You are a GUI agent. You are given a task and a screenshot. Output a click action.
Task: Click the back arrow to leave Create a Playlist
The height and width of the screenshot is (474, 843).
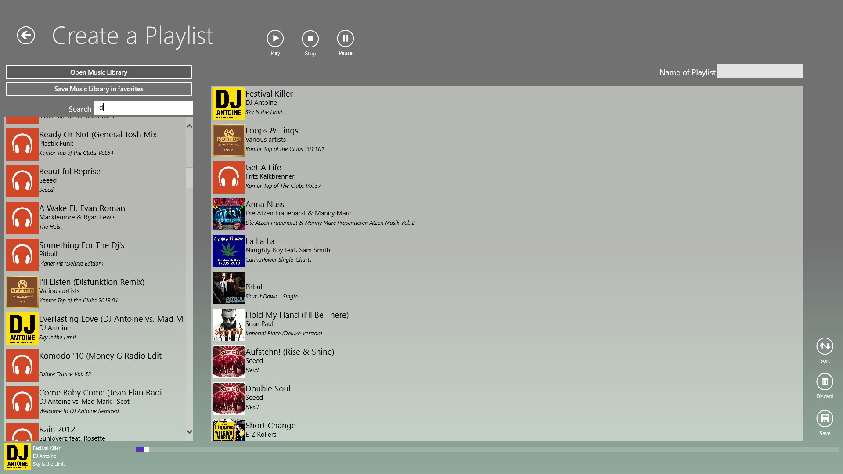25,35
